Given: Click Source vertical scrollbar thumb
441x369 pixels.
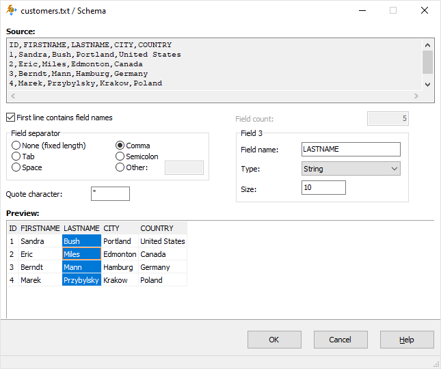Looking at the screenshot, I should pyautogui.click(x=427, y=62).
